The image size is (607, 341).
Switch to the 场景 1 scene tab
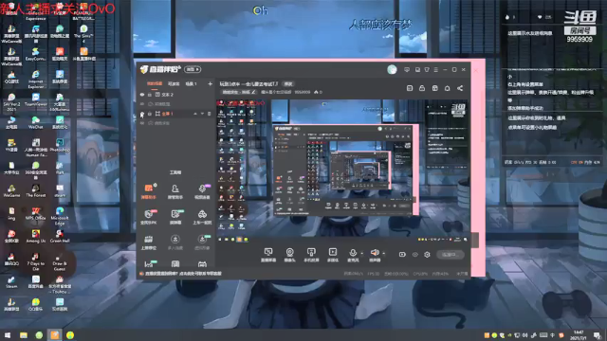click(191, 84)
